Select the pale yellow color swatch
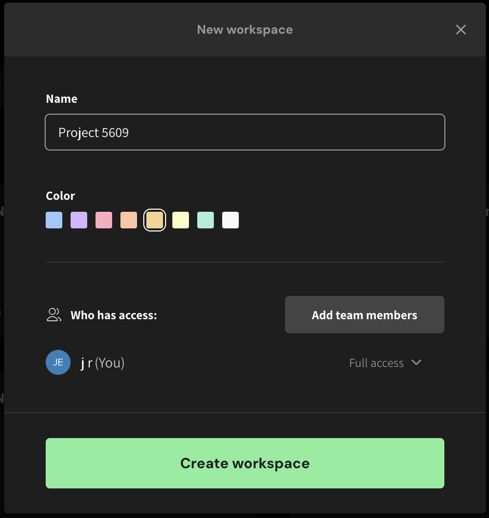489x518 pixels. [181, 220]
